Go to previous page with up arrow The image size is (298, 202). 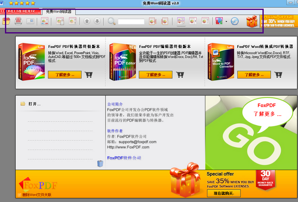87,21
